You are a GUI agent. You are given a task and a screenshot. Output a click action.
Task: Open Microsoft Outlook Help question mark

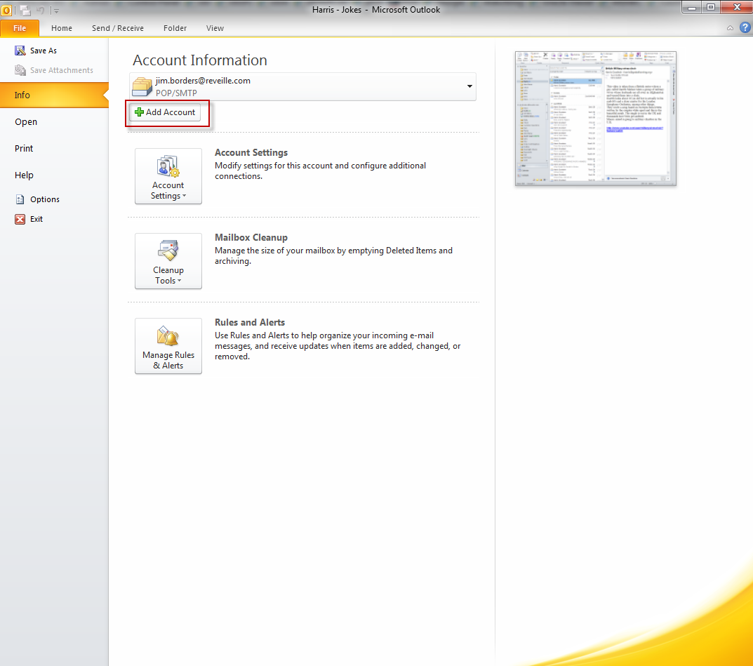(745, 28)
